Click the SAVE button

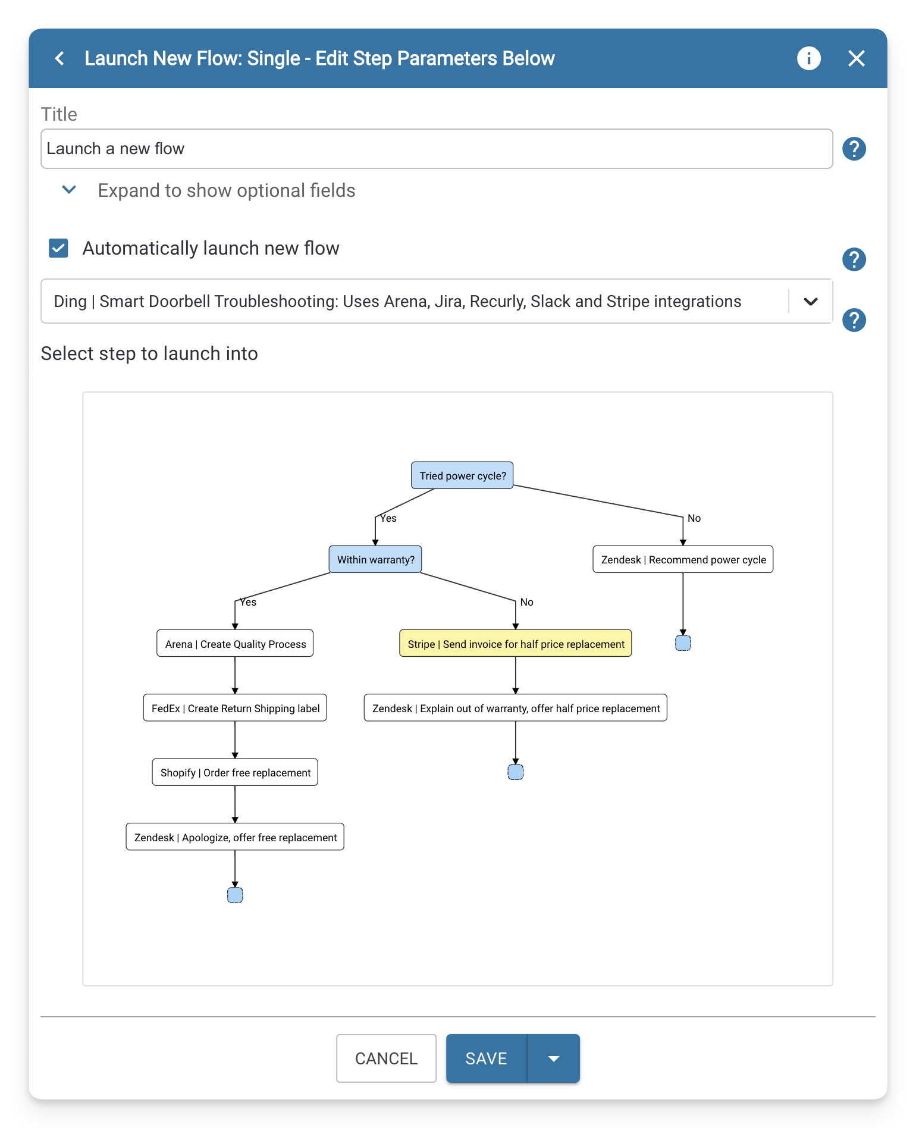click(486, 1058)
